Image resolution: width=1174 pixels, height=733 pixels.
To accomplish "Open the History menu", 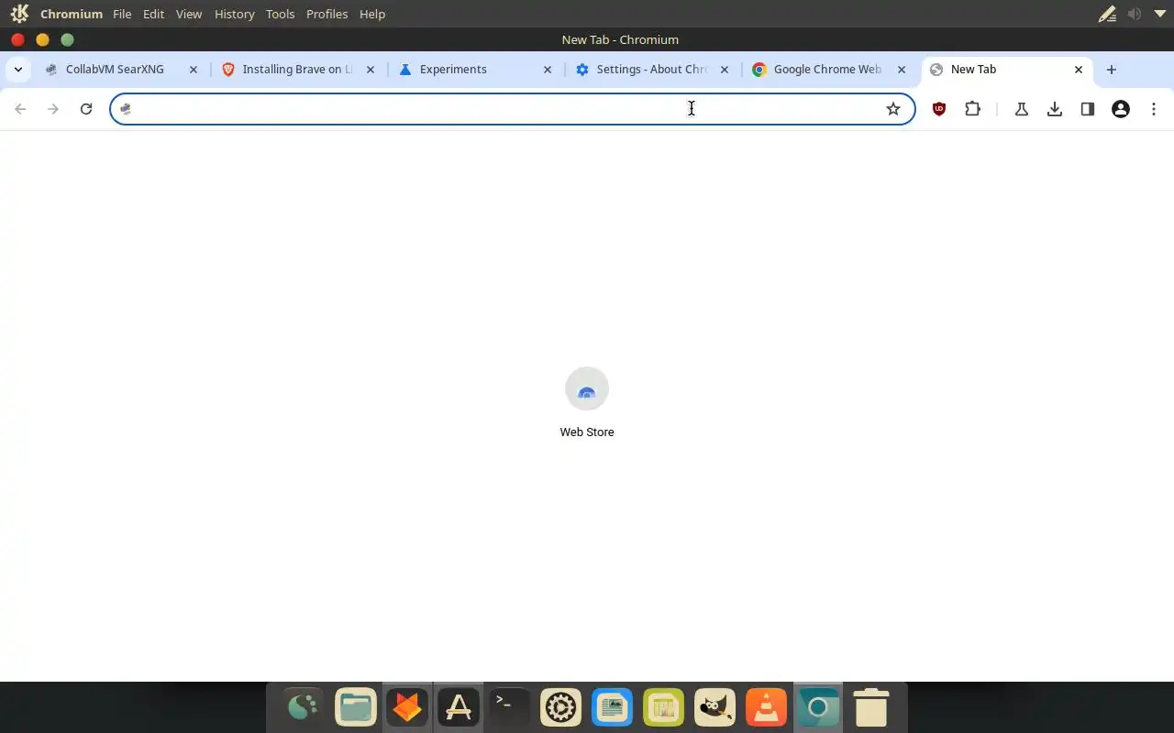I will (x=234, y=14).
